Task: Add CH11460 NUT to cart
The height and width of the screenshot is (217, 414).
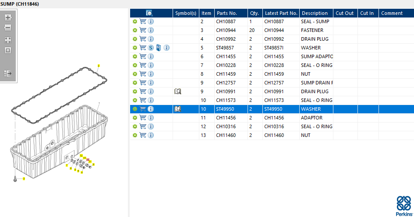Action: pos(143,135)
